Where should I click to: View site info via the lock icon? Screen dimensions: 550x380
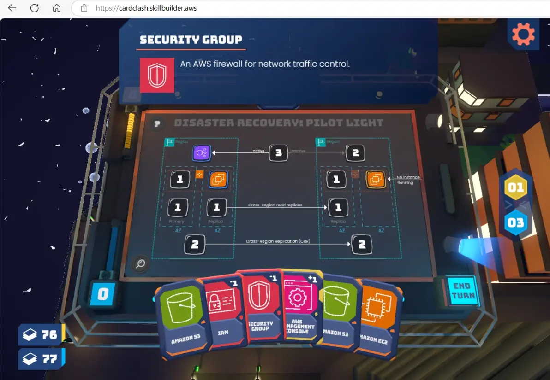point(84,8)
